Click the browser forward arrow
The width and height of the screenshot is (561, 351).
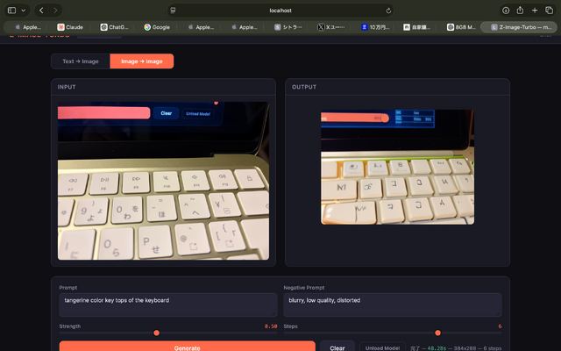pyautogui.click(x=56, y=10)
